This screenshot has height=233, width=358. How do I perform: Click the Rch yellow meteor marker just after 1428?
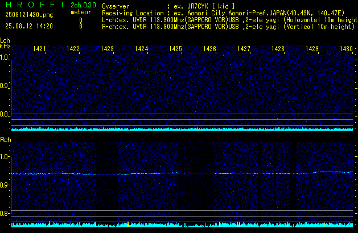pos(287,224)
